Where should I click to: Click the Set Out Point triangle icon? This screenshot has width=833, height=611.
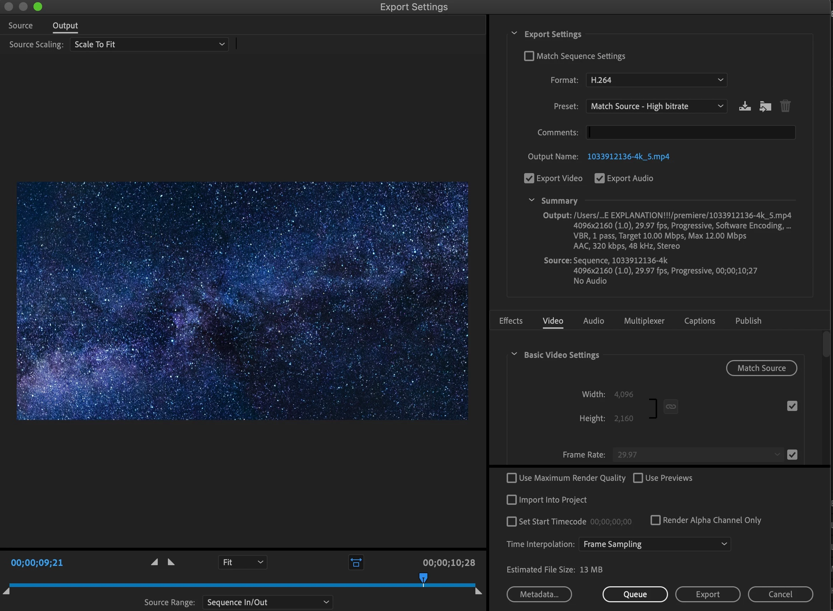[x=171, y=562]
